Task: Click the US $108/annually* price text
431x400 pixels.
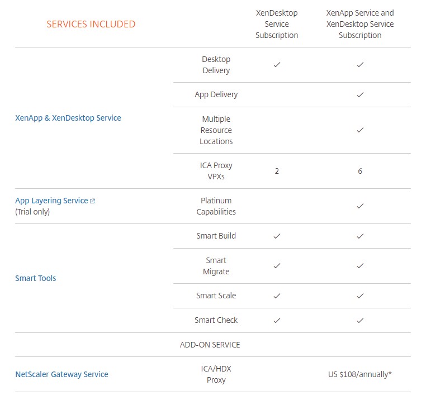Action: [360, 374]
